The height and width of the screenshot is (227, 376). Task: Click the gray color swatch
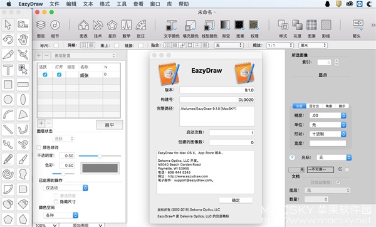(x=100, y=168)
